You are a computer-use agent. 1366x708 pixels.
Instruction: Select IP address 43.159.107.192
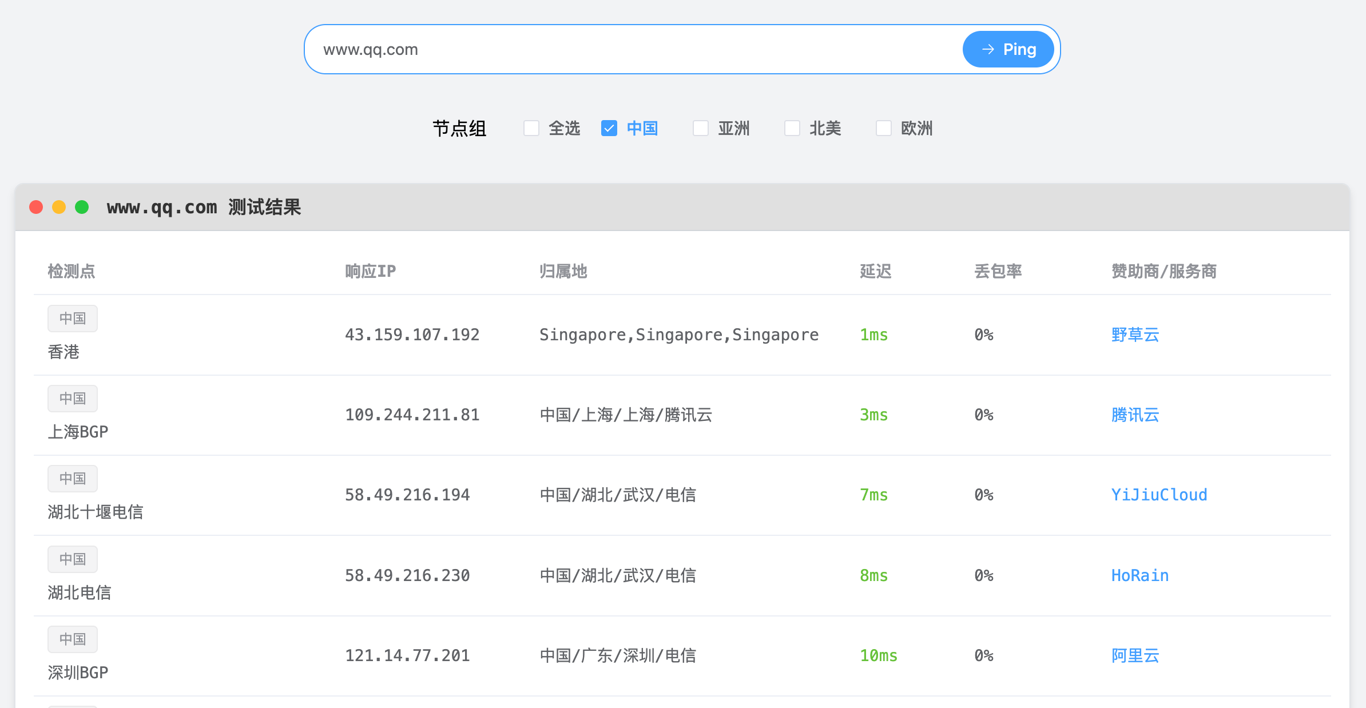pos(412,335)
